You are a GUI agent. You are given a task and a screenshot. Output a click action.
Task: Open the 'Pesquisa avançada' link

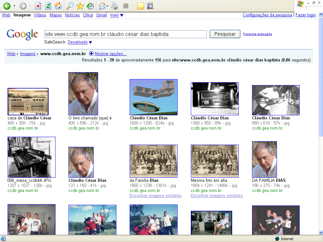tap(257, 34)
